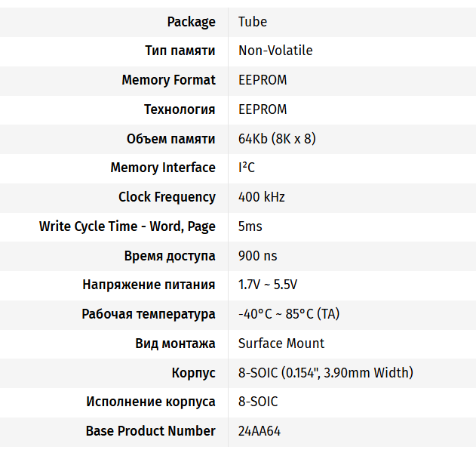Click the "-40°C ~ 85°C (TA)" temperature value
Viewport: 476px width, 456px height.
(289, 314)
